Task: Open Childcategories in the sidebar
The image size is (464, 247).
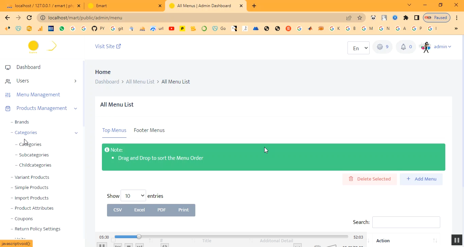Action: pyautogui.click(x=35, y=165)
